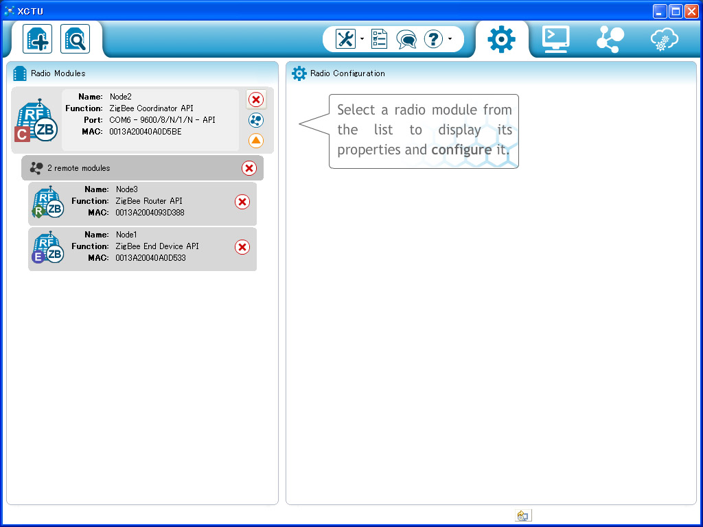The width and height of the screenshot is (703, 527).
Task: Click the Node3 MAC address 0013A2004093D388
Action: [x=150, y=213]
